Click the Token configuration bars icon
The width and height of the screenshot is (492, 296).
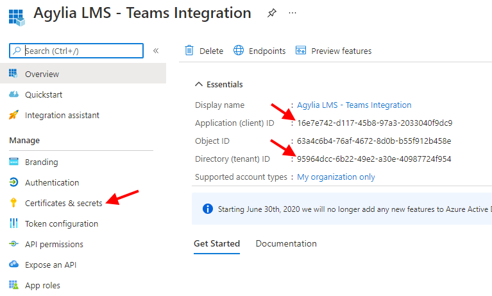pos(13,223)
